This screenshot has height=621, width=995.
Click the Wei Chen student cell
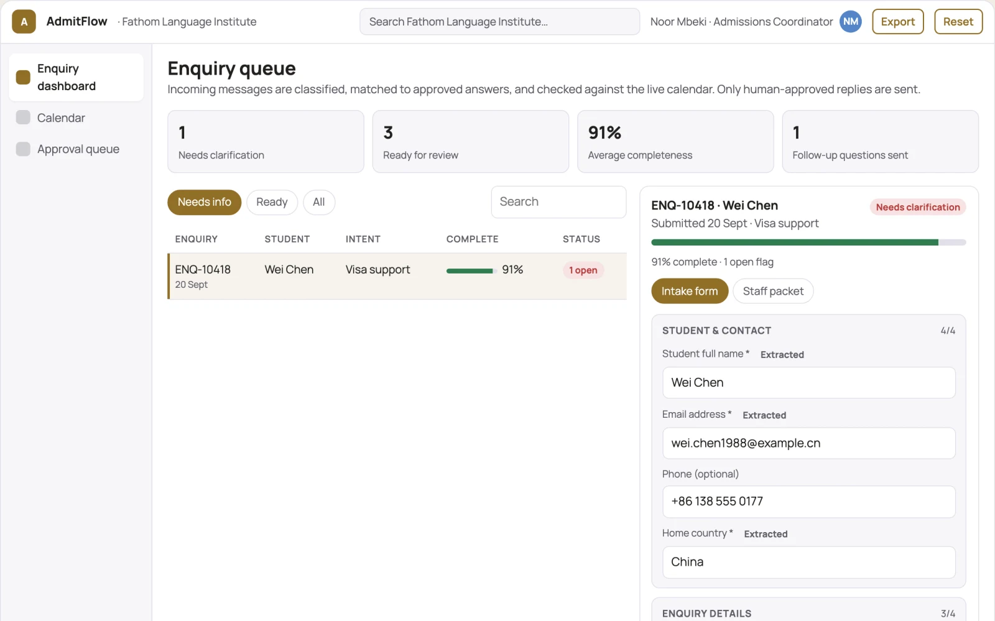(x=289, y=270)
